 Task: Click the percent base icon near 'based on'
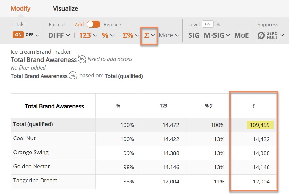(73, 76)
